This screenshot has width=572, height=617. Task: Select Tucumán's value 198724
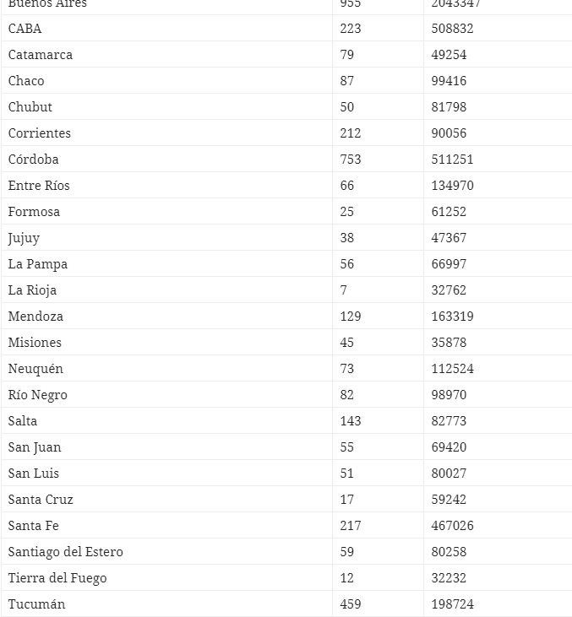click(452, 604)
